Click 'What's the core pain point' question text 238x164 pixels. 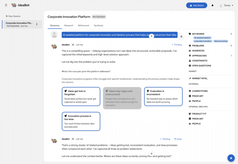(x=86, y=71)
